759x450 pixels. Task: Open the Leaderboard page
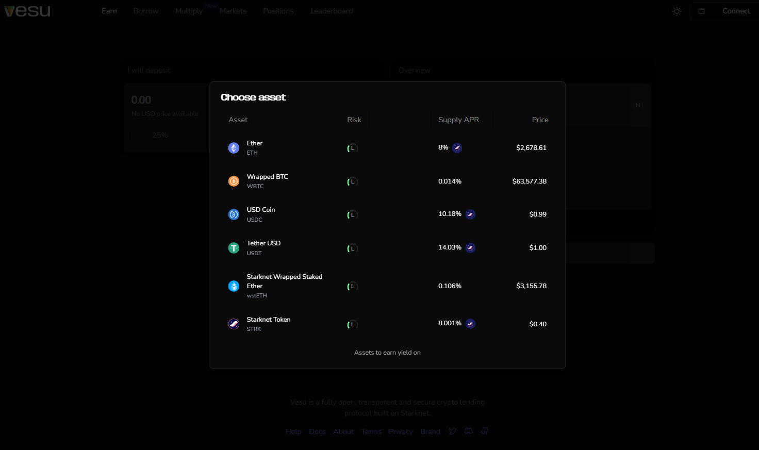(332, 11)
